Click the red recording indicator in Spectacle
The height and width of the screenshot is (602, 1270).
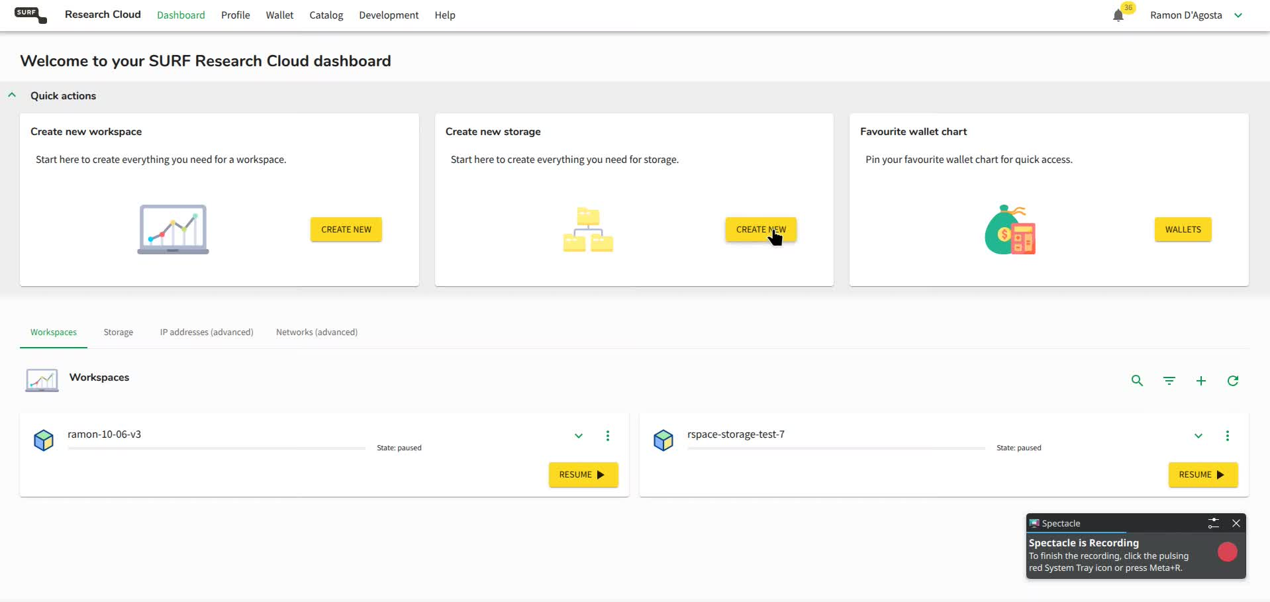point(1228,552)
